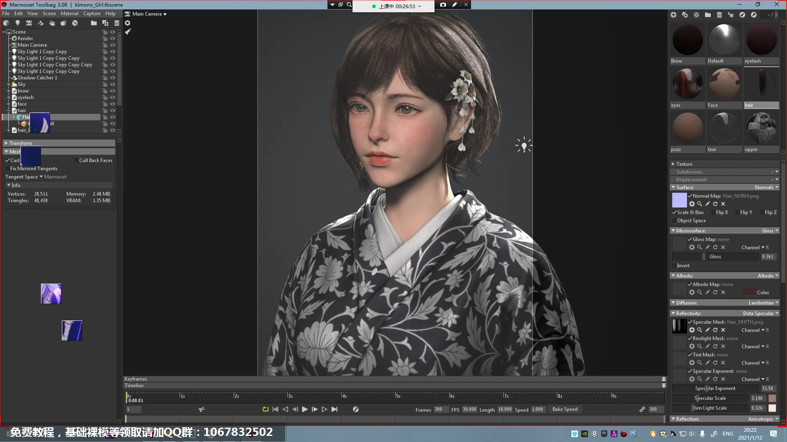The image size is (787, 442).
Task: Click the screenshot capture camera icon
Action: (x=443, y=5)
